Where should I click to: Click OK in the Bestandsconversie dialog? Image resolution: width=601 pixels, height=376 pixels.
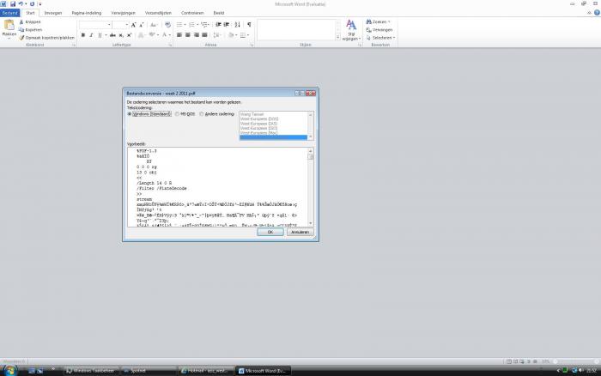coord(270,232)
